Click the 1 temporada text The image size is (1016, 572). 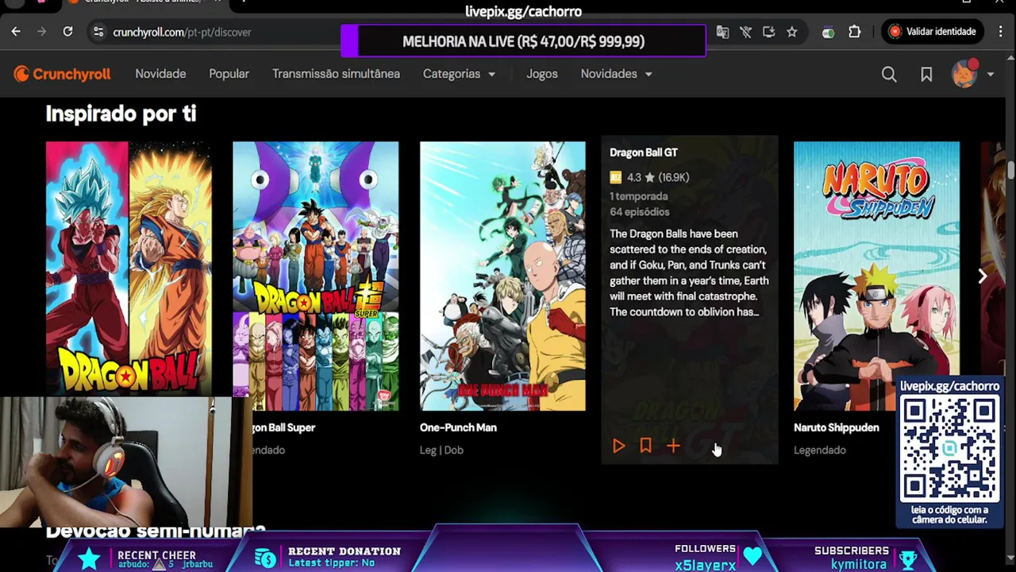pos(639,196)
